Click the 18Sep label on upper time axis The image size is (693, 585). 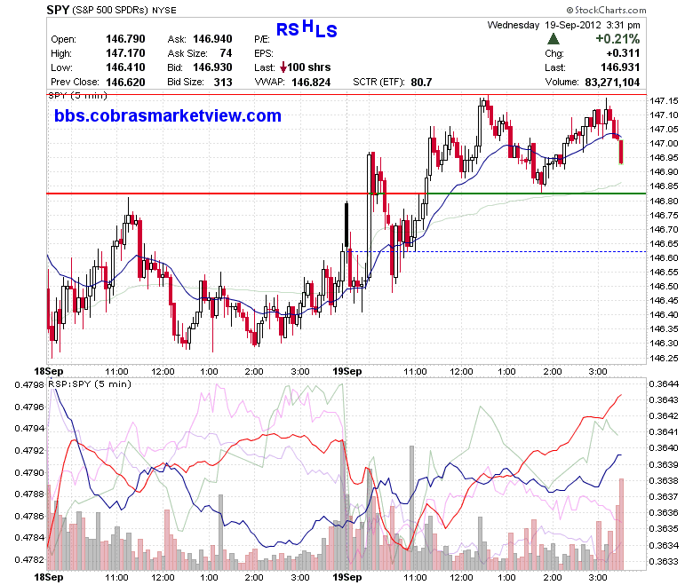tap(49, 371)
